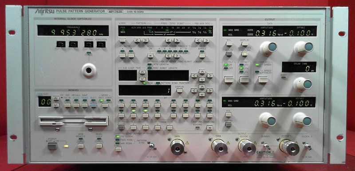Screen dimensions: 355x171
Task: Select ALTN pattern B button
Action: 131,55
